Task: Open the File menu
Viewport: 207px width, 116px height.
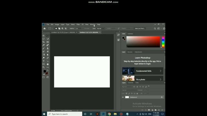Action: [48, 24]
